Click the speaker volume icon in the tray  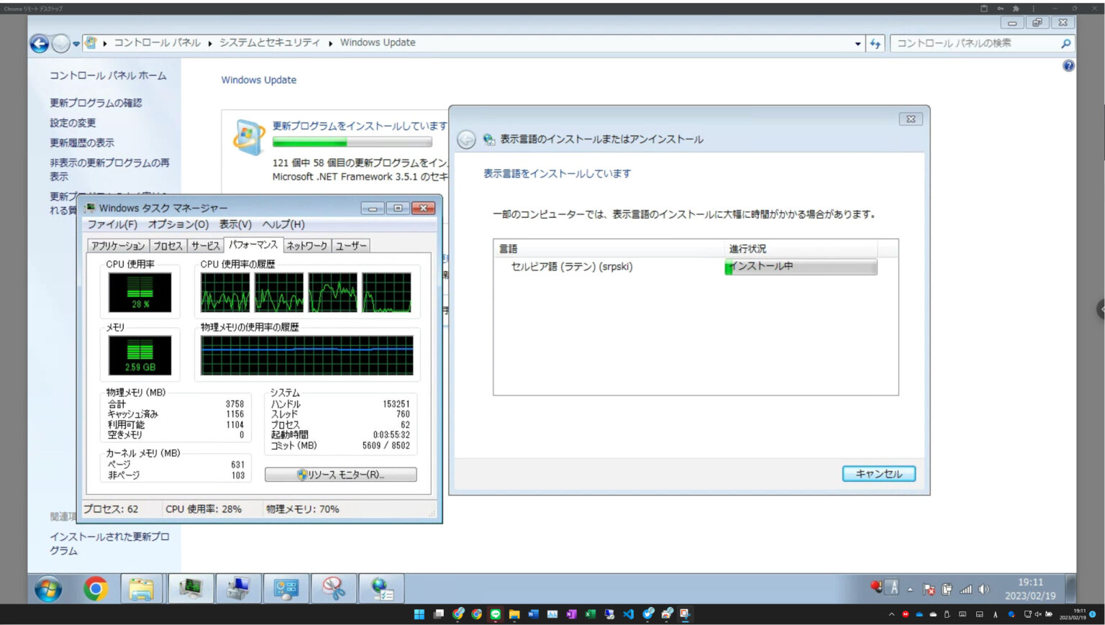(x=985, y=589)
